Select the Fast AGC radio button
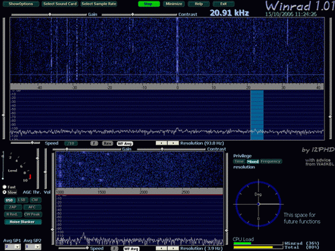Image resolution: width=335 pixels, height=251 pixels. tap(5, 187)
